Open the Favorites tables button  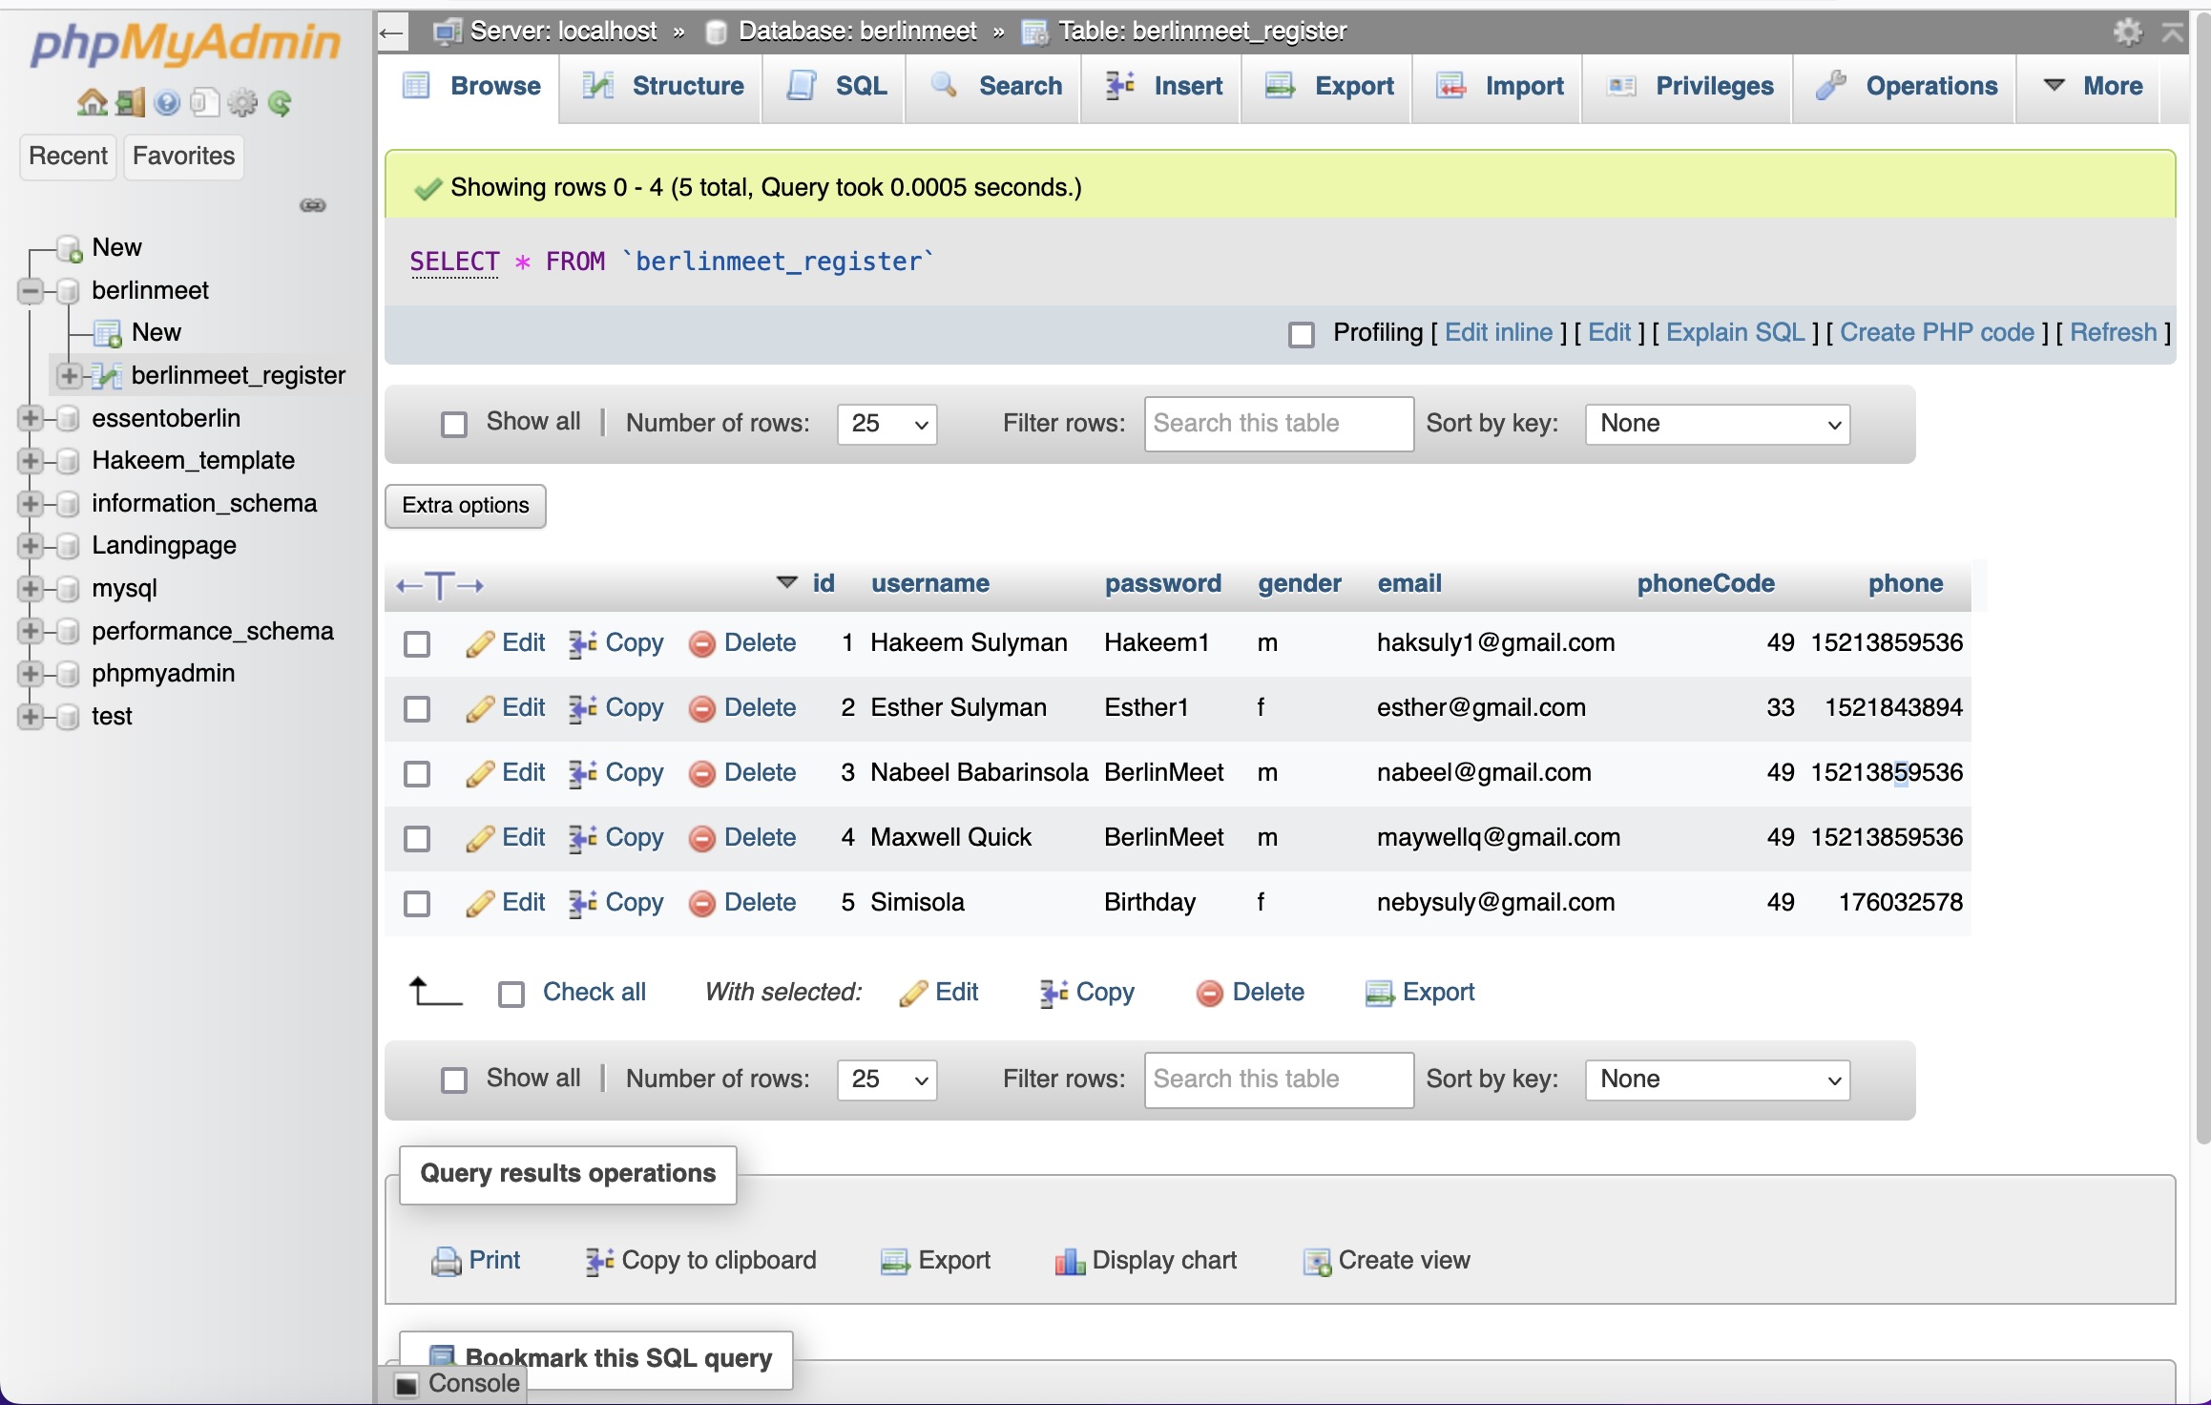click(x=183, y=157)
